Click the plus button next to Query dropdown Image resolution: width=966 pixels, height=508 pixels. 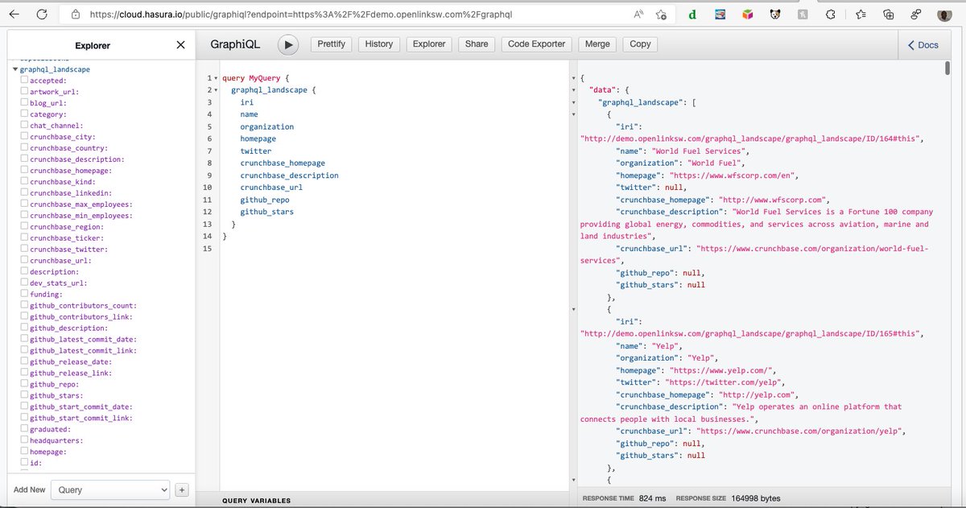click(182, 489)
